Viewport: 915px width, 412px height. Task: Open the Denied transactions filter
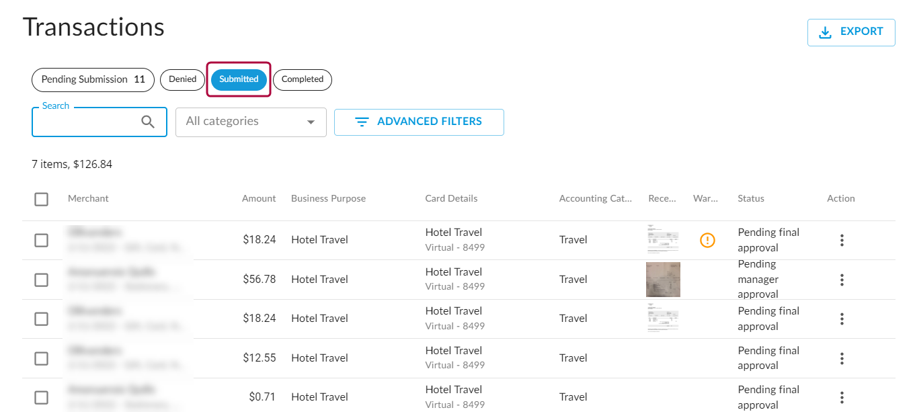click(182, 79)
